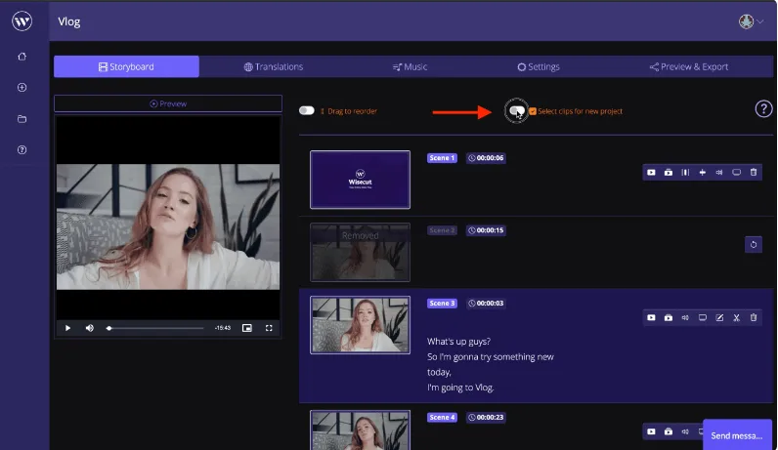Open the Music tab
The height and width of the screenshot is (450, 778).
[410, 67]
